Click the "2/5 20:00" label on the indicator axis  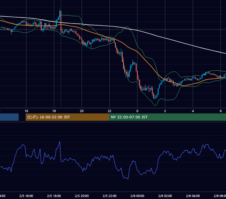pyautogui.click(x=82, y=196)
